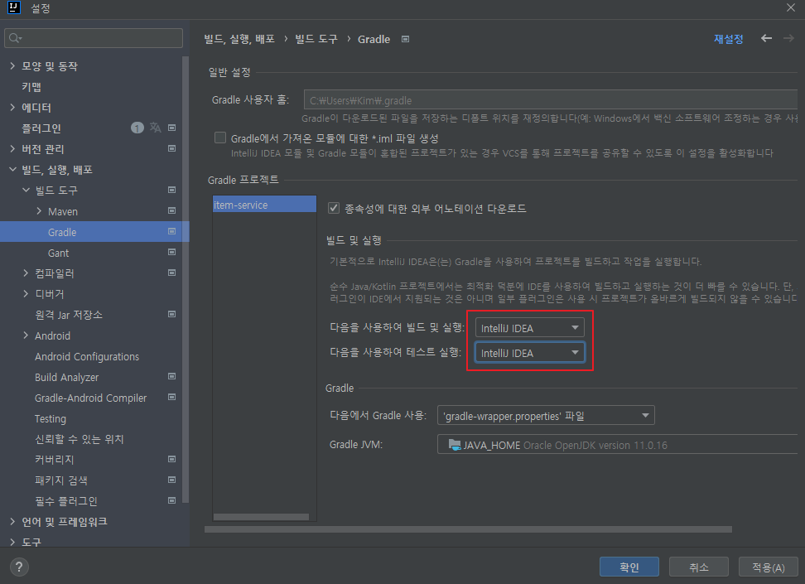
Task: Click the project-level icon on 커버리지 row
Action: point(172,459)
